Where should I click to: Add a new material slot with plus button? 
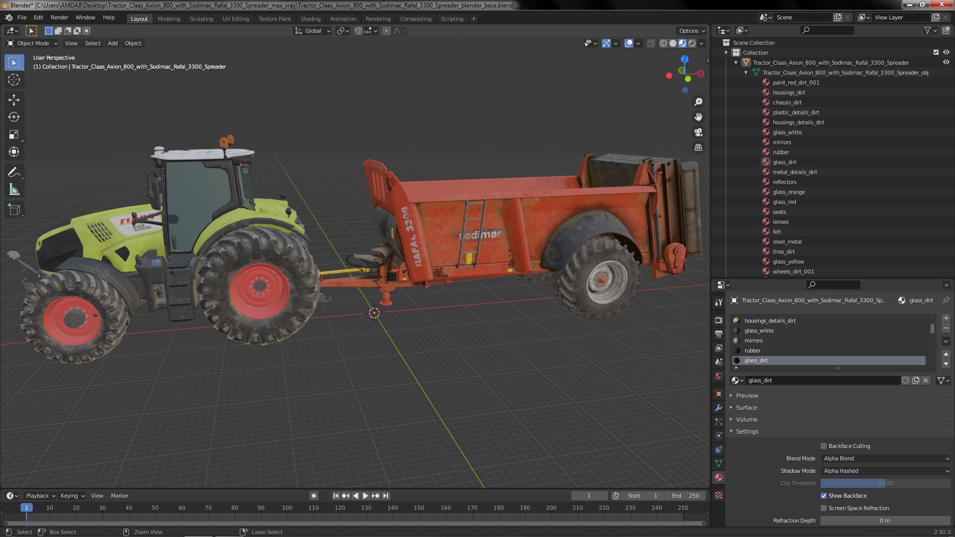point(946,318)
